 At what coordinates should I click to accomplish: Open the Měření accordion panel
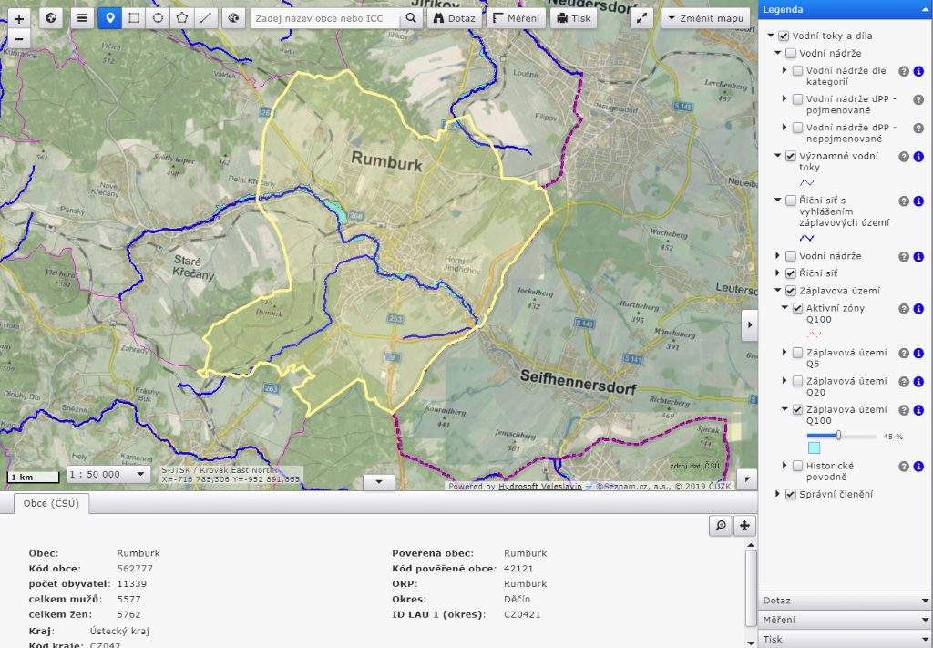[845, 620]
